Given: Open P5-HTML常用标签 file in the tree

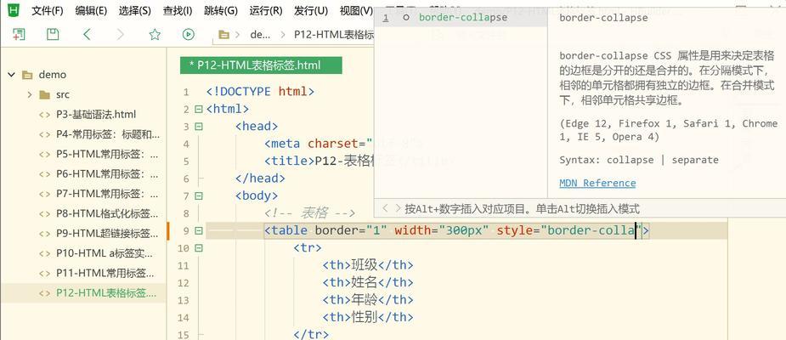Looking at the screenshot, I should pos(108,154).
